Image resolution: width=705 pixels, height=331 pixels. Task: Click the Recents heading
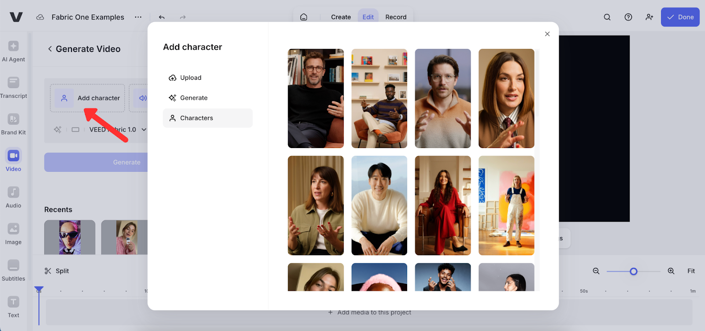coord(58,210)
